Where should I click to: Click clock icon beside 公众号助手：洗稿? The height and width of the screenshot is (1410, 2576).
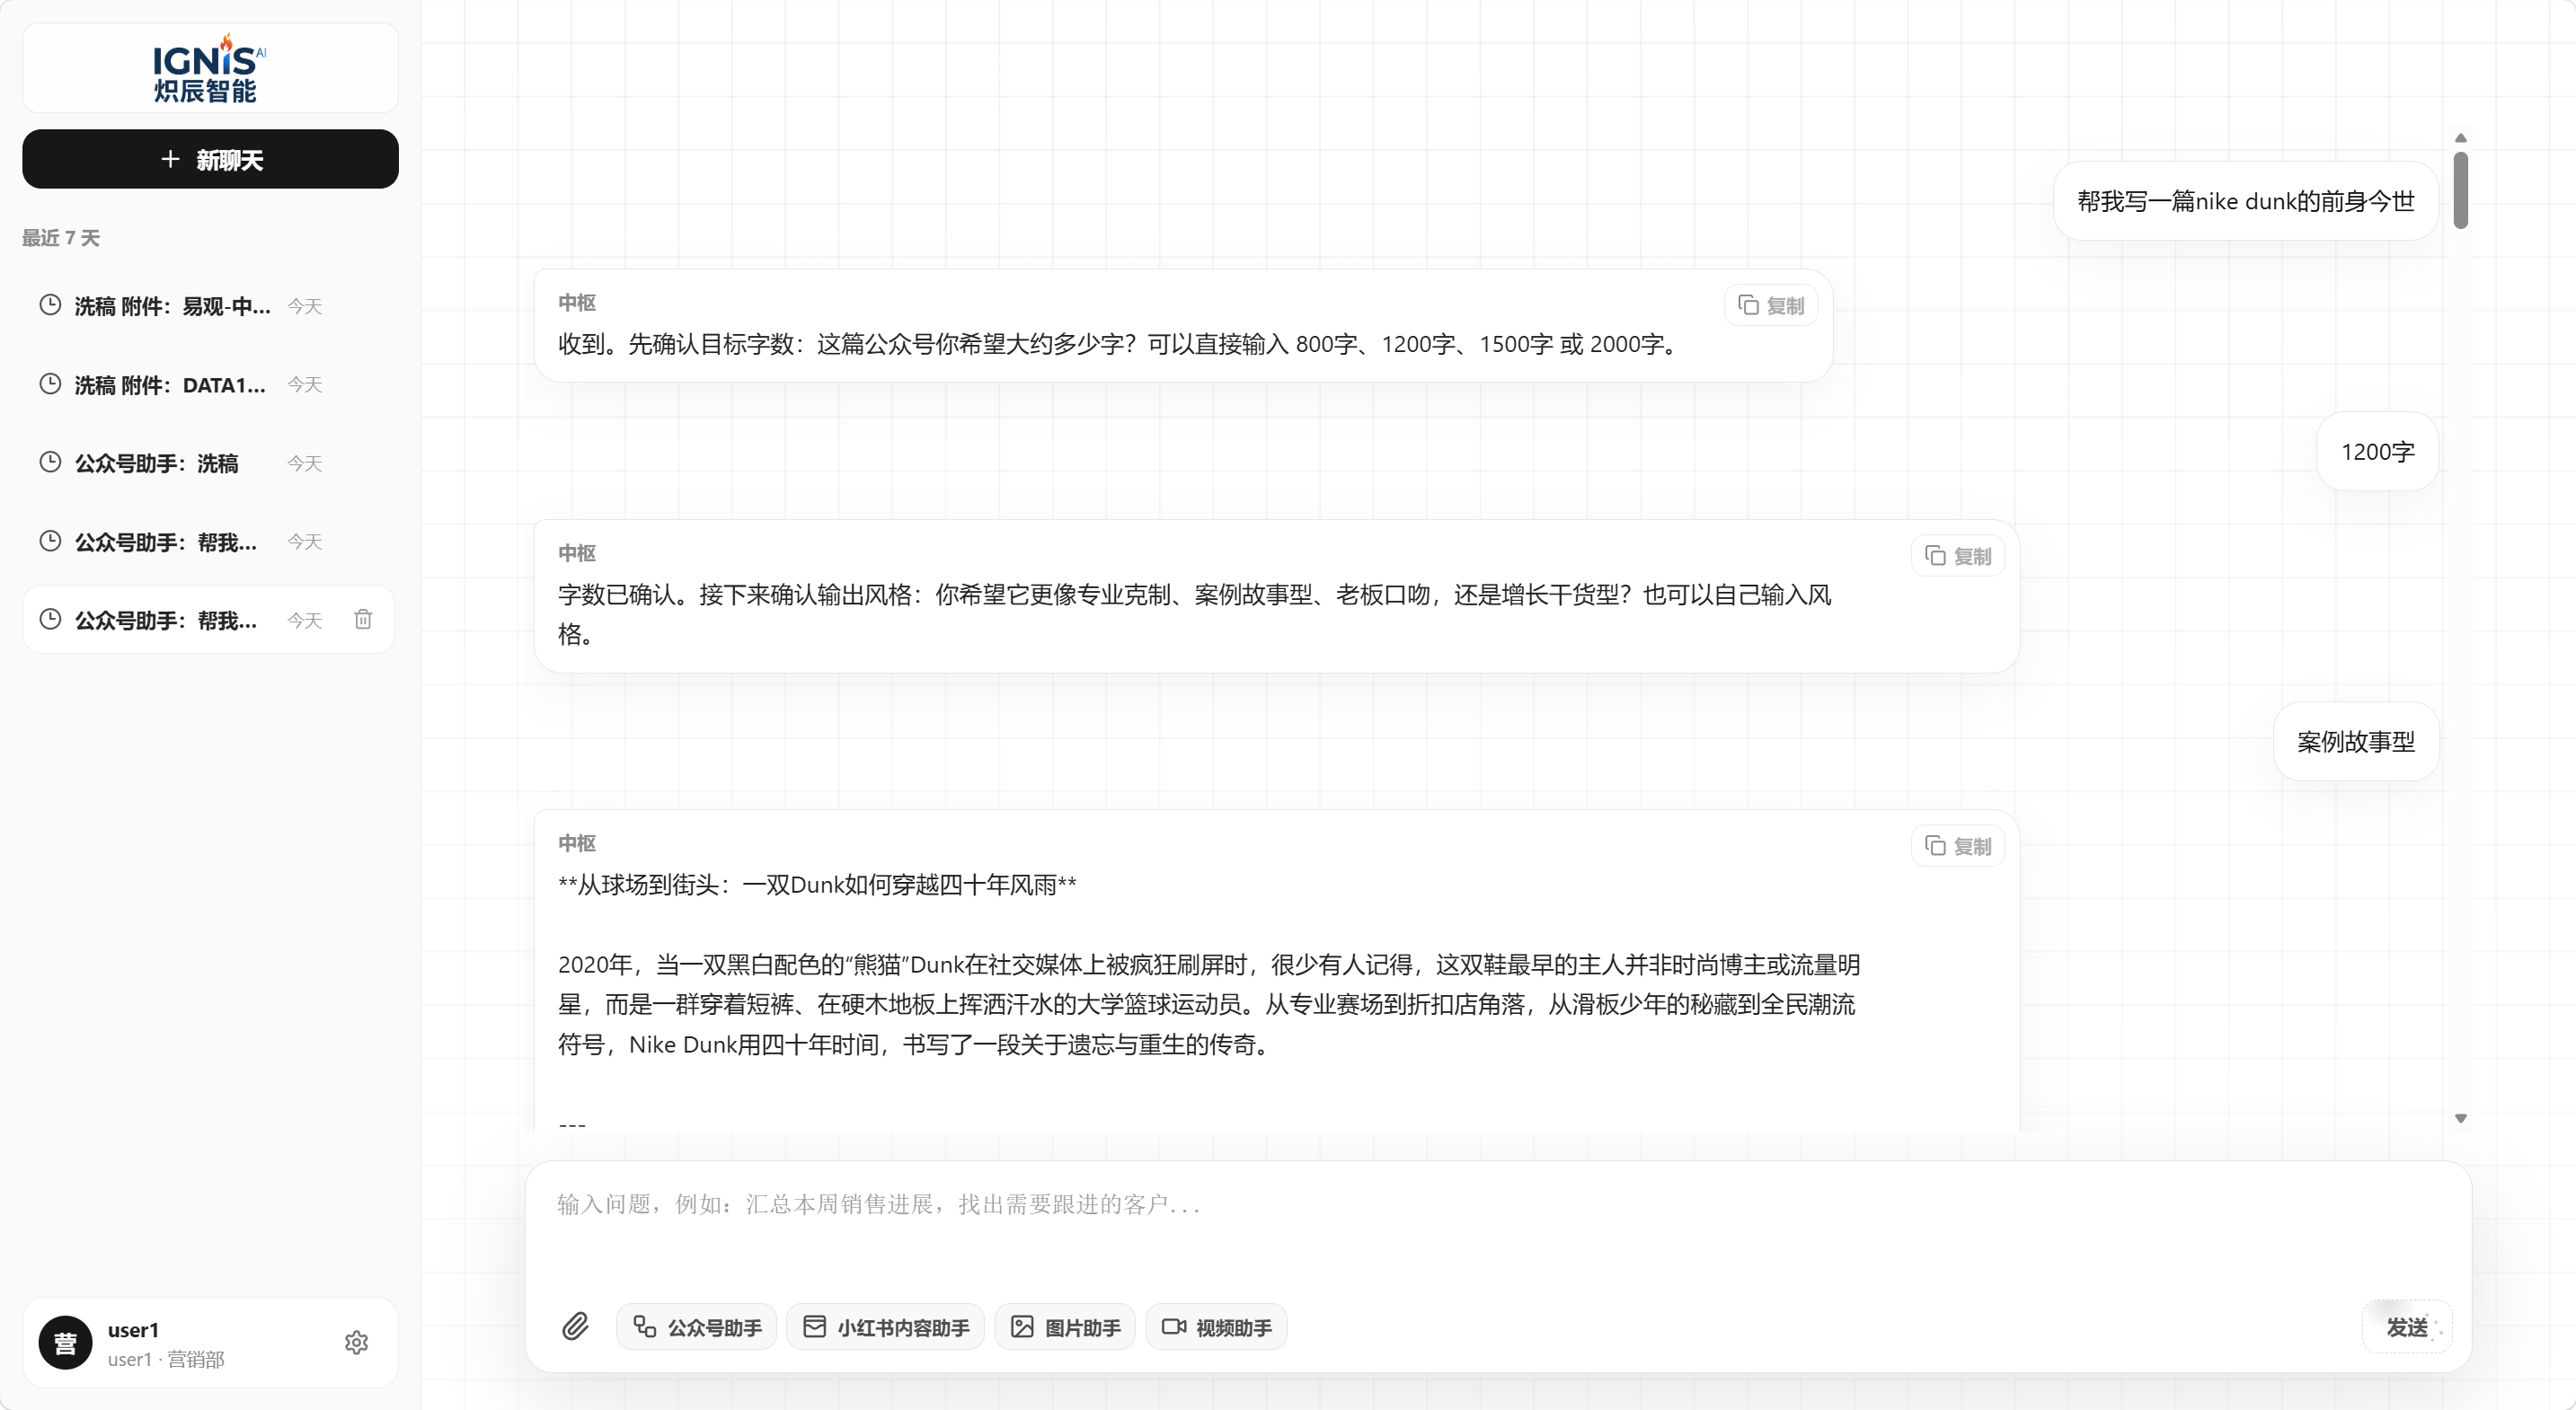[x=50, y=462]
